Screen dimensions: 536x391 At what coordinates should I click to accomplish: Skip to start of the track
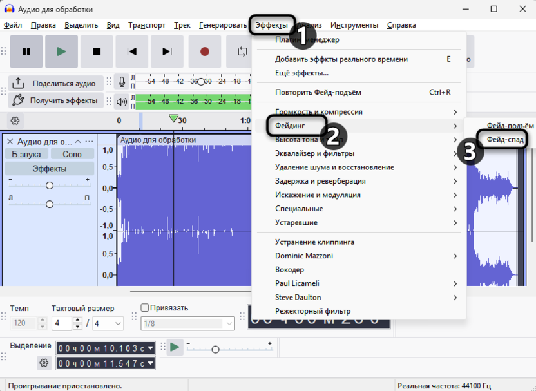click(132, 52)
